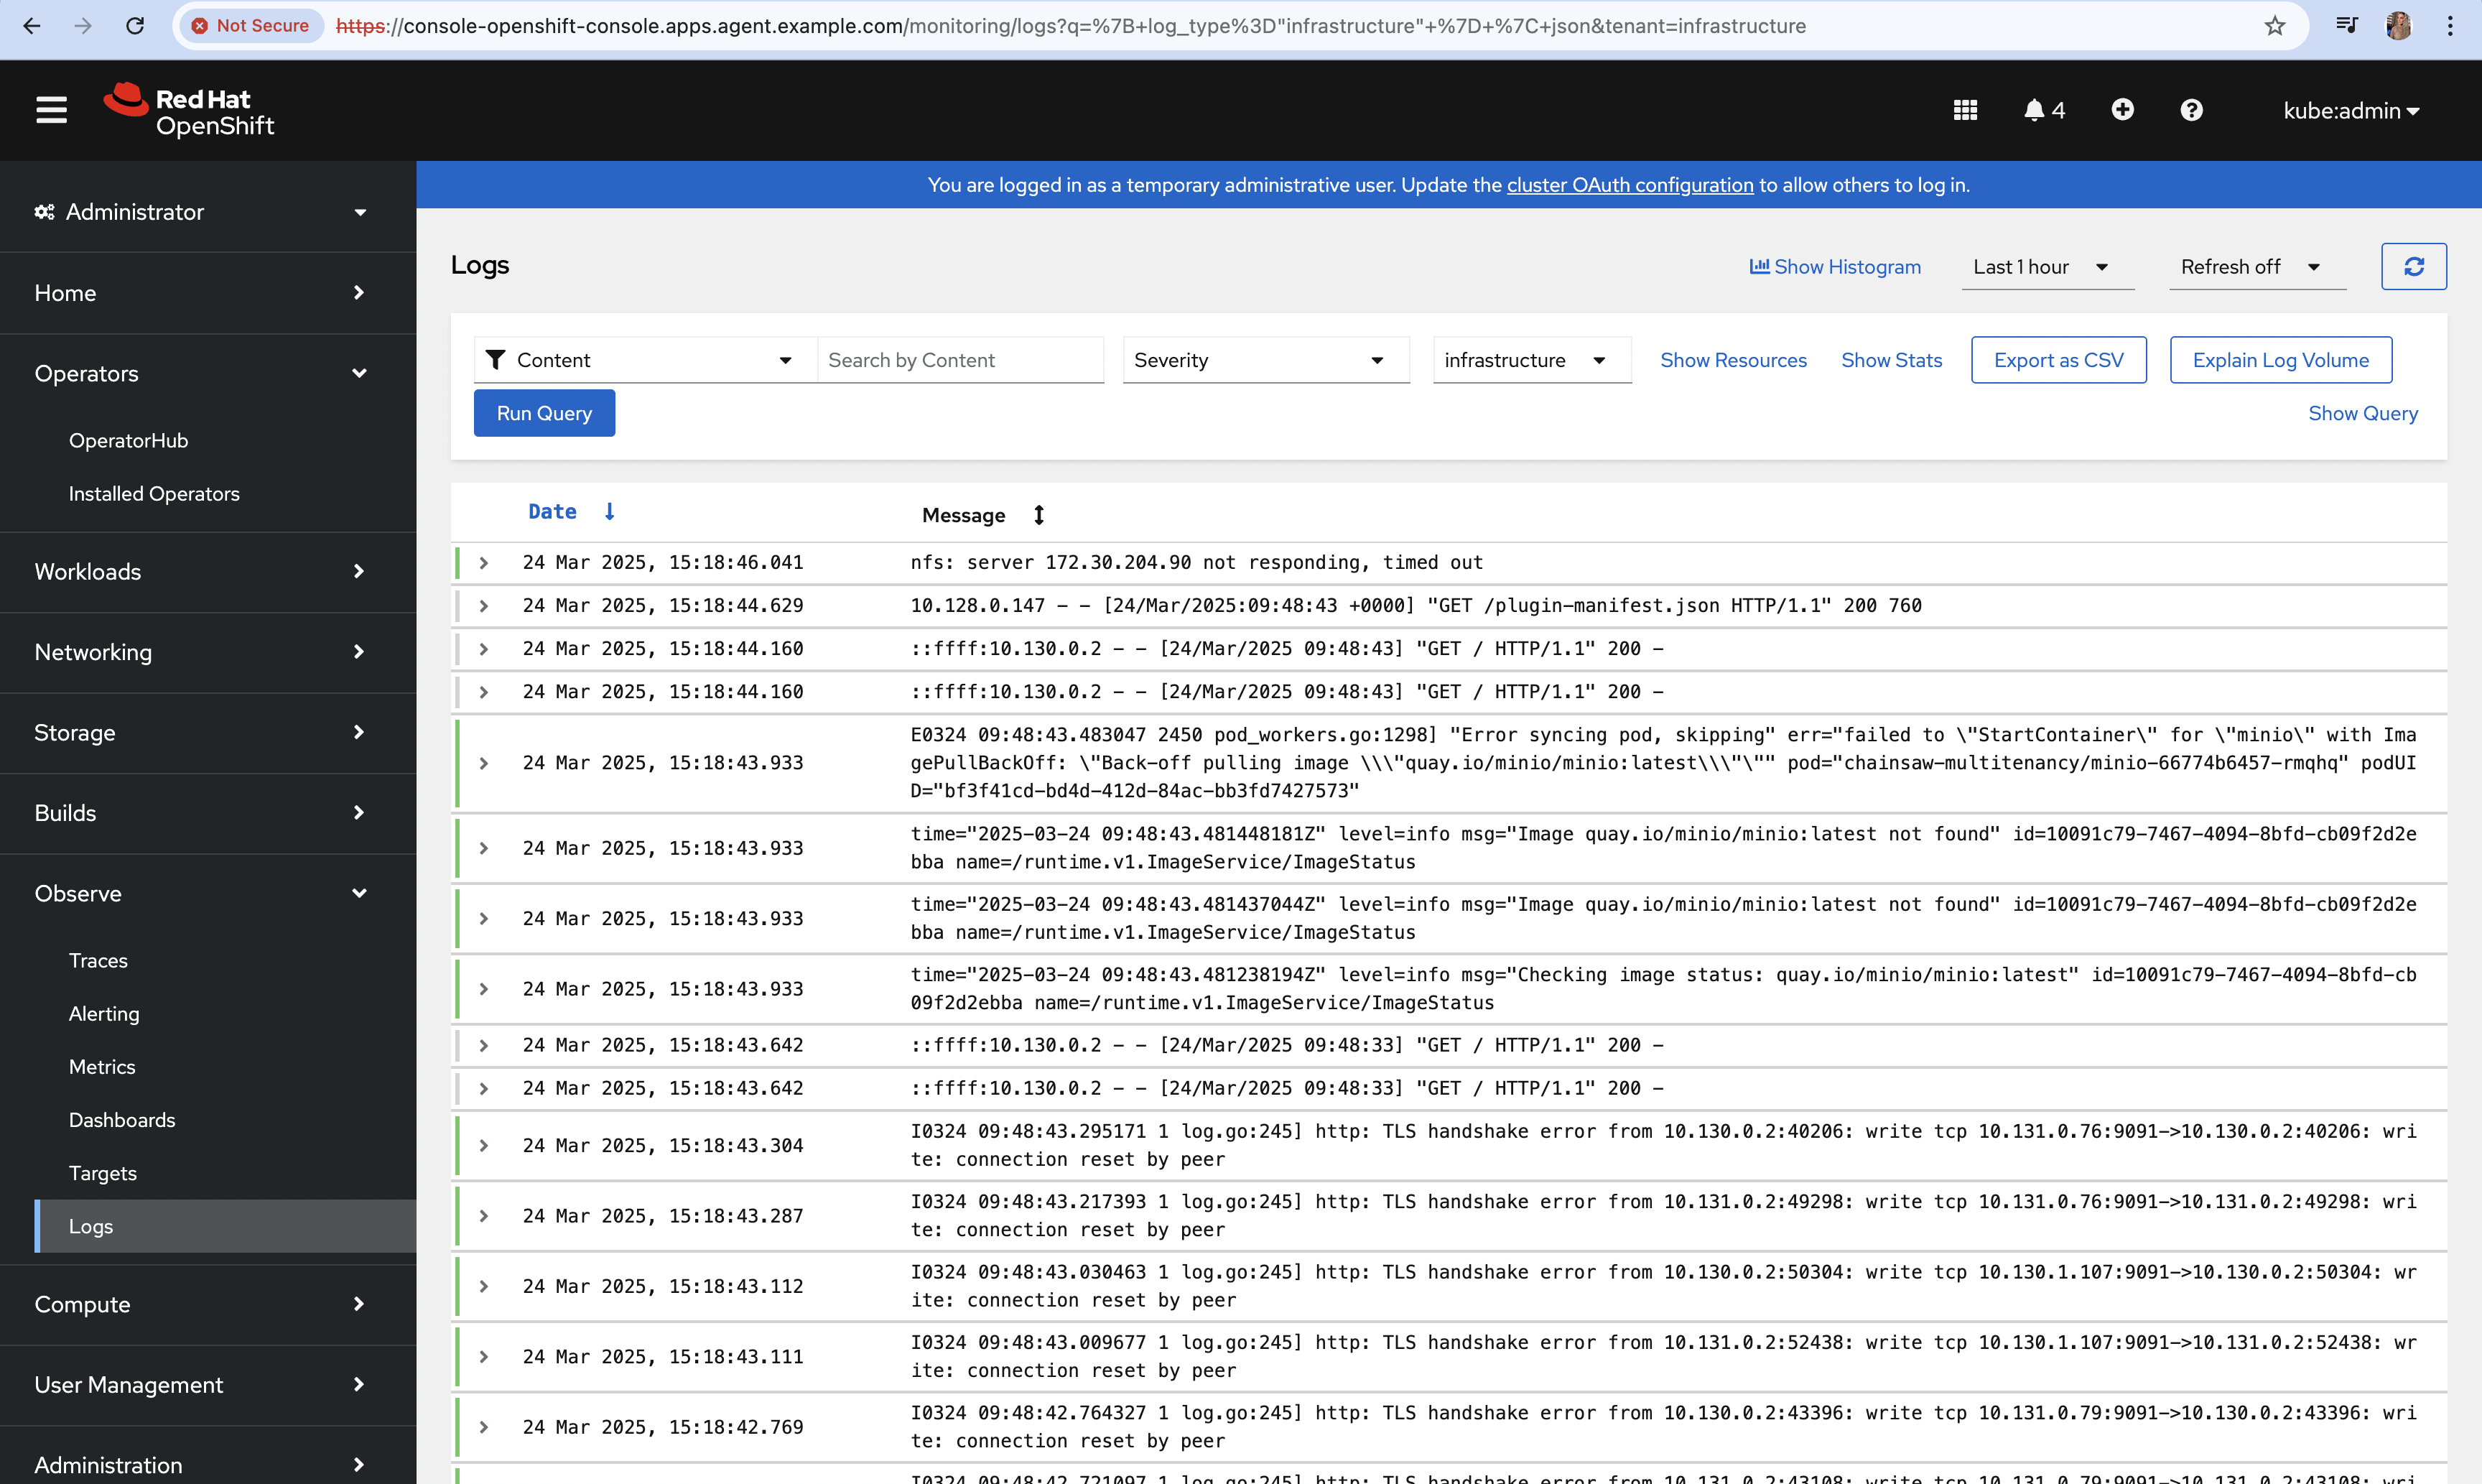Open the help question mark icon
Viewport: 2482px width, 1484px height.
tap(2191, 110)
